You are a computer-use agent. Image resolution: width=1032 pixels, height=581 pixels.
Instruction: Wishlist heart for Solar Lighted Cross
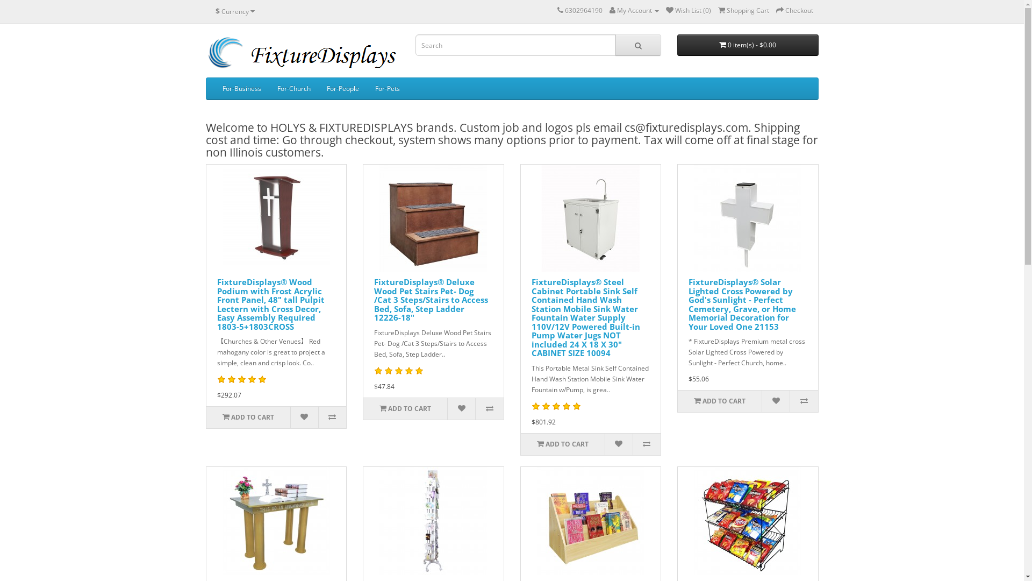[x=776, y=401]
